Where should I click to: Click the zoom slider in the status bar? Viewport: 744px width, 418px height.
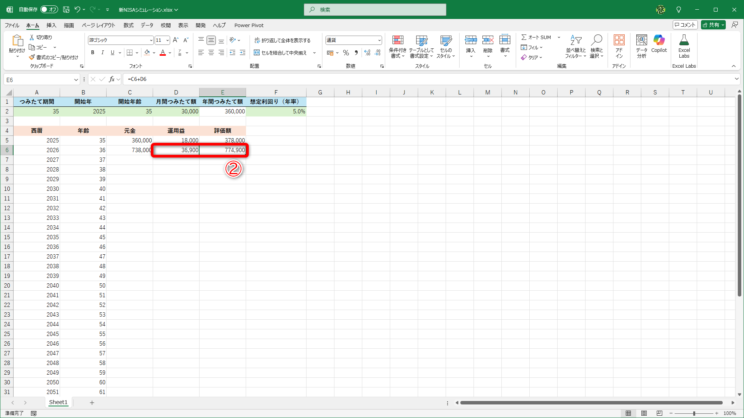(x=694, y=413)
